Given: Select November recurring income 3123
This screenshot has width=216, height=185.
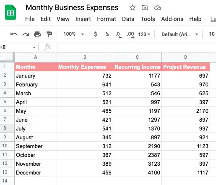Looking at the screenshot, I should pos(137,164).
